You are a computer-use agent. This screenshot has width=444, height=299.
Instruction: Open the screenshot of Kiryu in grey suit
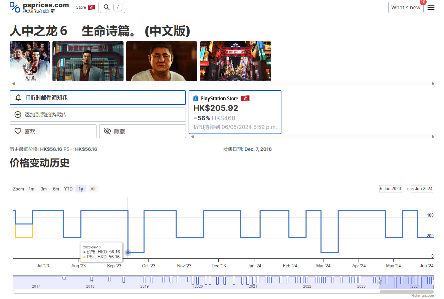click(88, 61)
